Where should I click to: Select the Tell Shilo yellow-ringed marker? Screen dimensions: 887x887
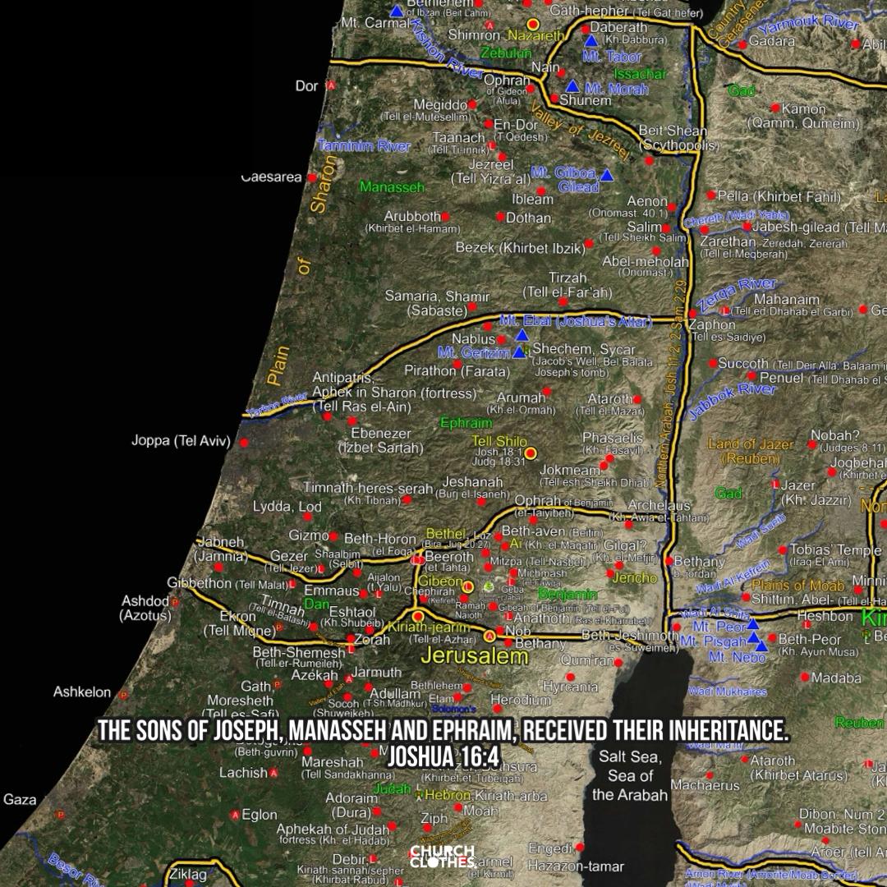(531, 453)
